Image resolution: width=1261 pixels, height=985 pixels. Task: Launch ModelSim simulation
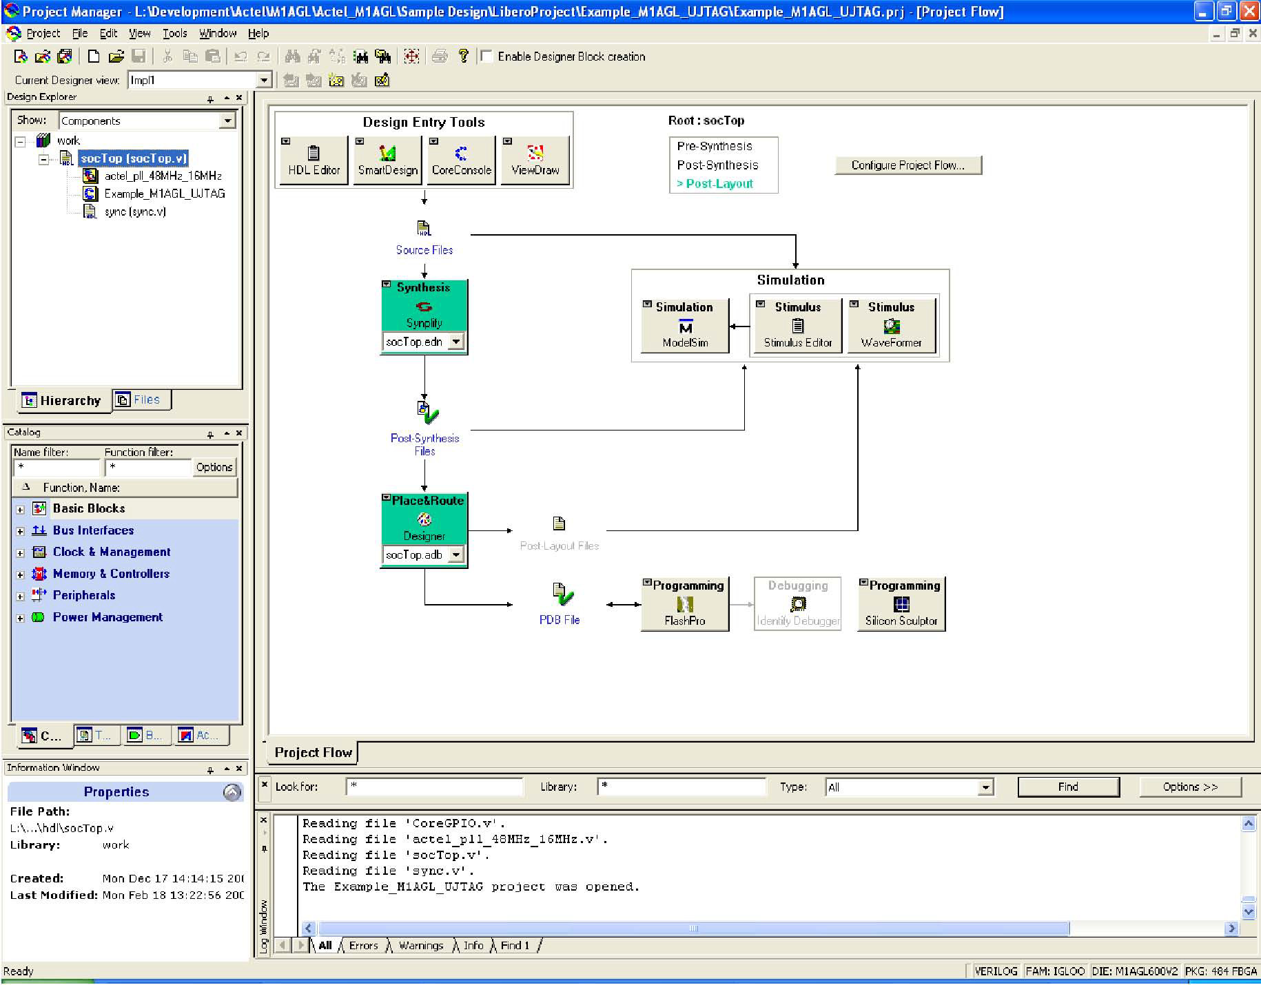pyautogui.click(x=684, y=326)
